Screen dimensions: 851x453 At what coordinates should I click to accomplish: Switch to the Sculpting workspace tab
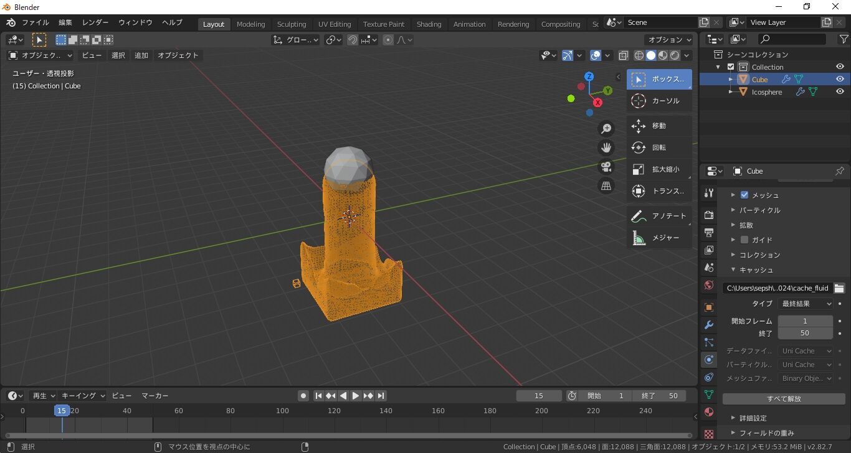coord(292,24)
